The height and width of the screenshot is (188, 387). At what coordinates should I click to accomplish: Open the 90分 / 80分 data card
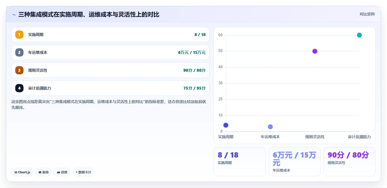(349, 162)
